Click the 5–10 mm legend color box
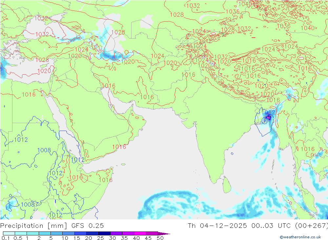Image resolution: width=328 pixels, height=240 pixels. (x=56, y=233)
